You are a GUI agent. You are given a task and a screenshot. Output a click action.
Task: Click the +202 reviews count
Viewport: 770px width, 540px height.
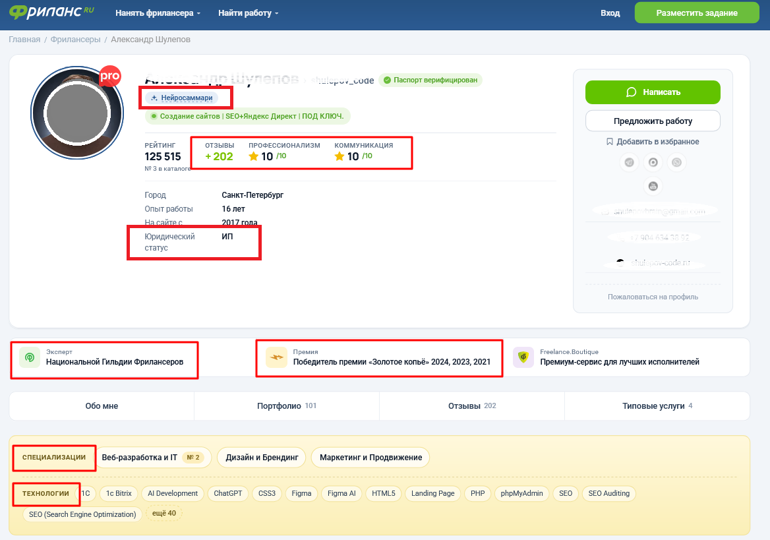coord(219,156)
